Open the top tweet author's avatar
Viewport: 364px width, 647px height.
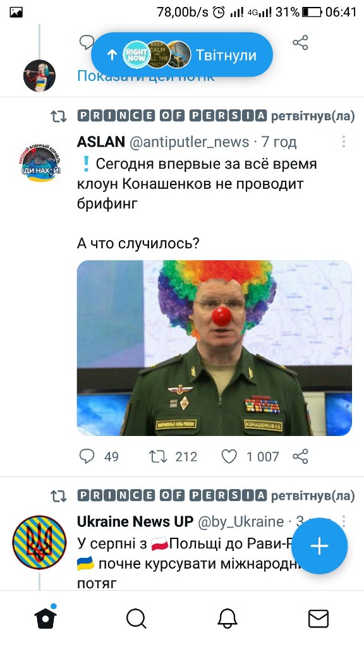pos(39,75)
